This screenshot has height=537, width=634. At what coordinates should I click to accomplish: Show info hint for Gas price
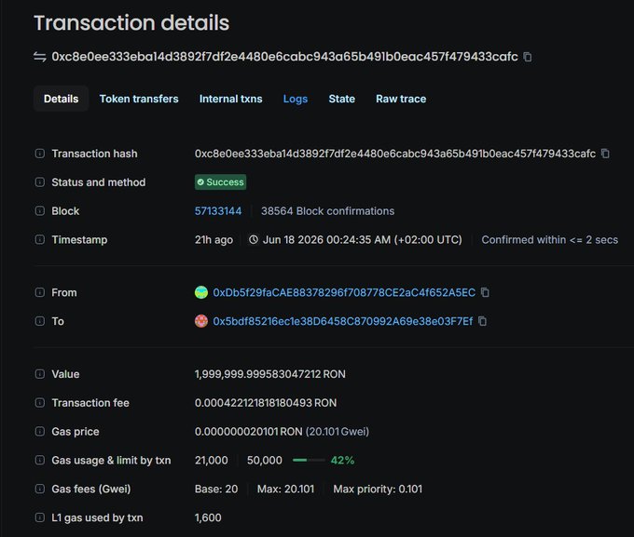pyautogui.click(x=39, y=431)
